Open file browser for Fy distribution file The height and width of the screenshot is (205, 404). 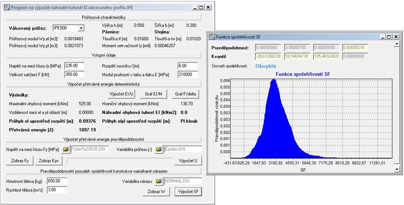click(x=66, y=149)
